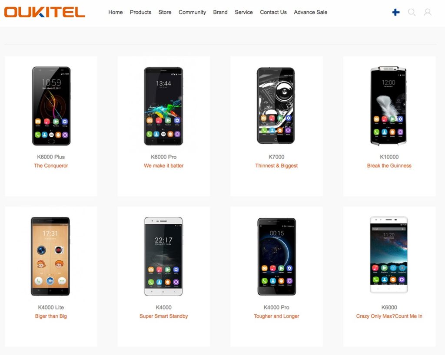This screenshot has height=355, width=445.
Task: View the K10000 phone thumbnail
Action: point(389,106)
